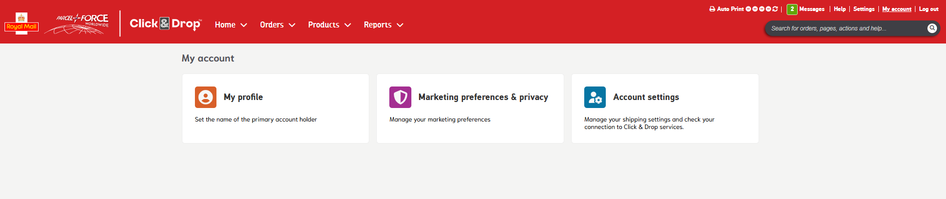
Task: Click the search magnifier button
Action: pyautogui.click(x=932, y=28)
